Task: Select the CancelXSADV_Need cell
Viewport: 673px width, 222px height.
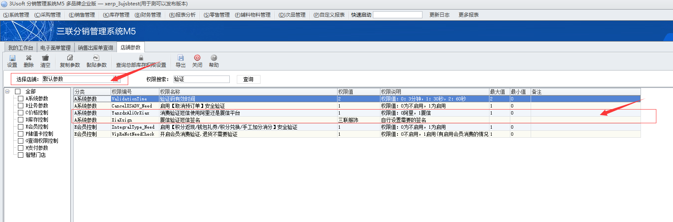Action: pyautogui.click(x=135, y=106)
